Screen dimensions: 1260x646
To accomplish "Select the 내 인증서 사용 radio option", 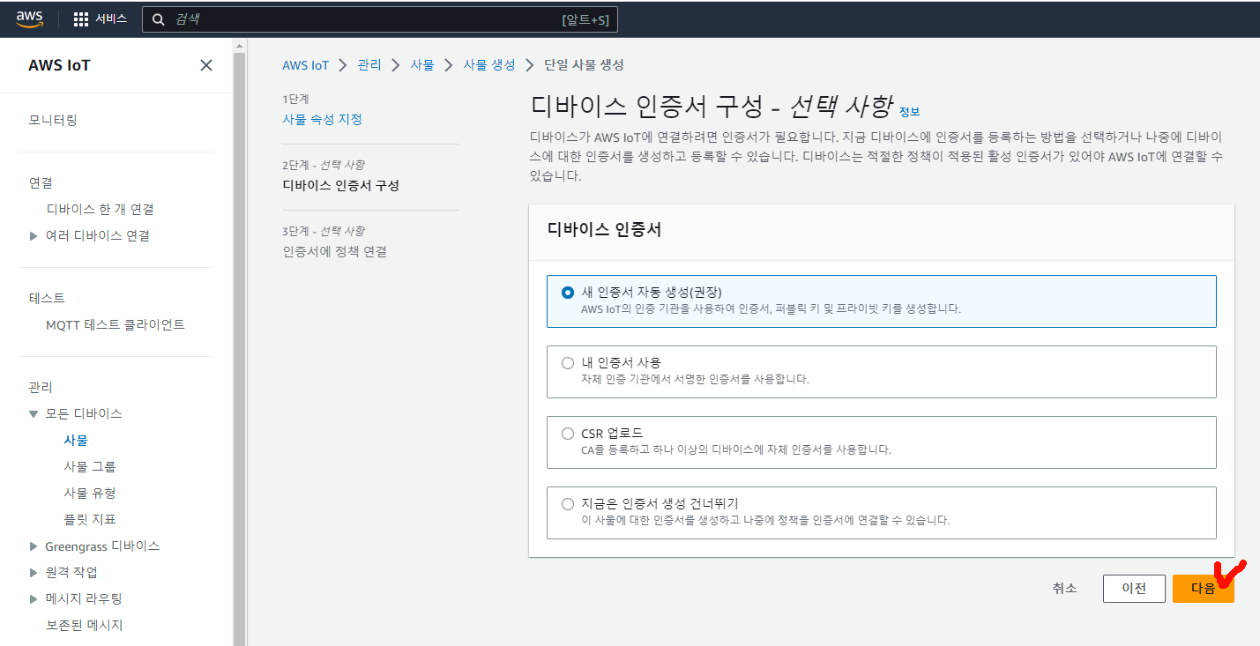I will (568, 362).
